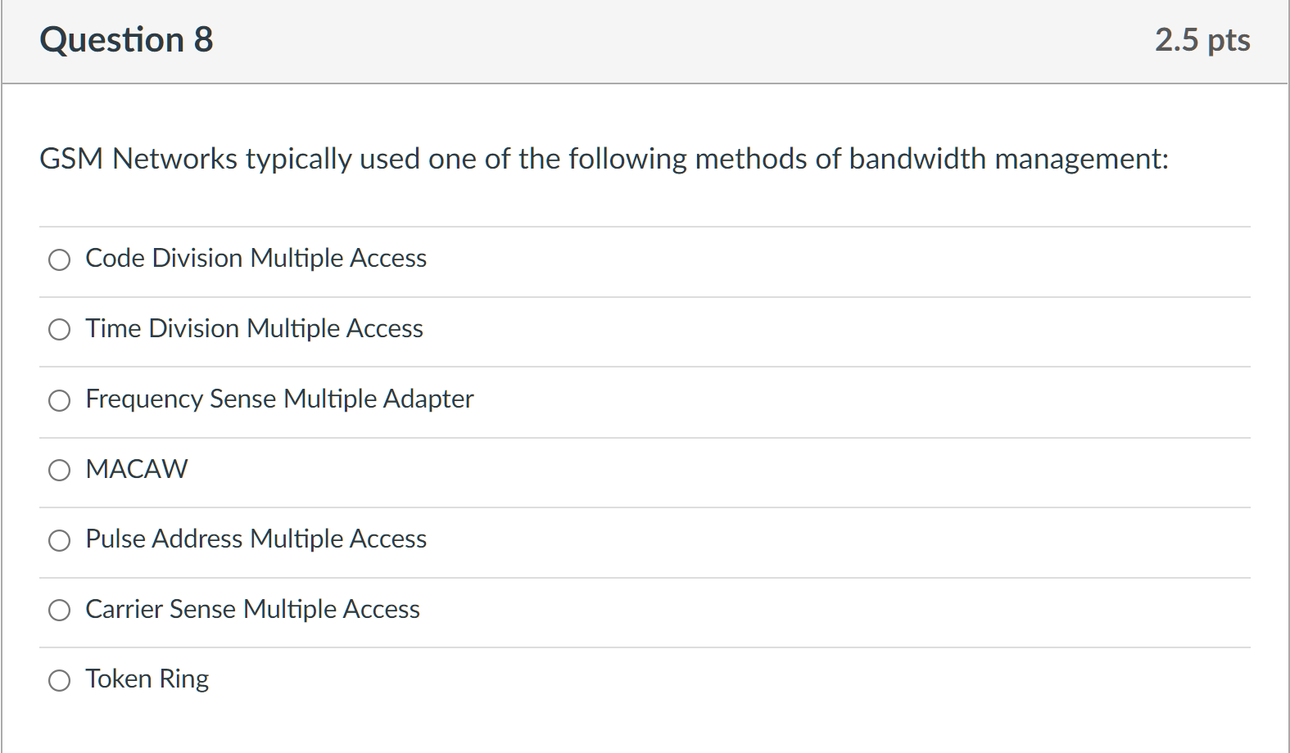Click the Token Ring answer option text
Image resolution: width=1290 pixels, height=753 pixels.
146,679
